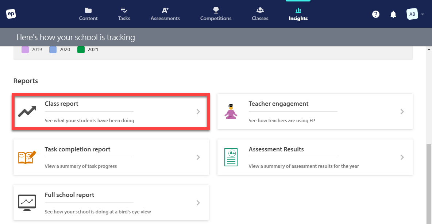Go to the Content menu label
The width and height of the screenshot is (432, 224).
click(x=88, y=19)
